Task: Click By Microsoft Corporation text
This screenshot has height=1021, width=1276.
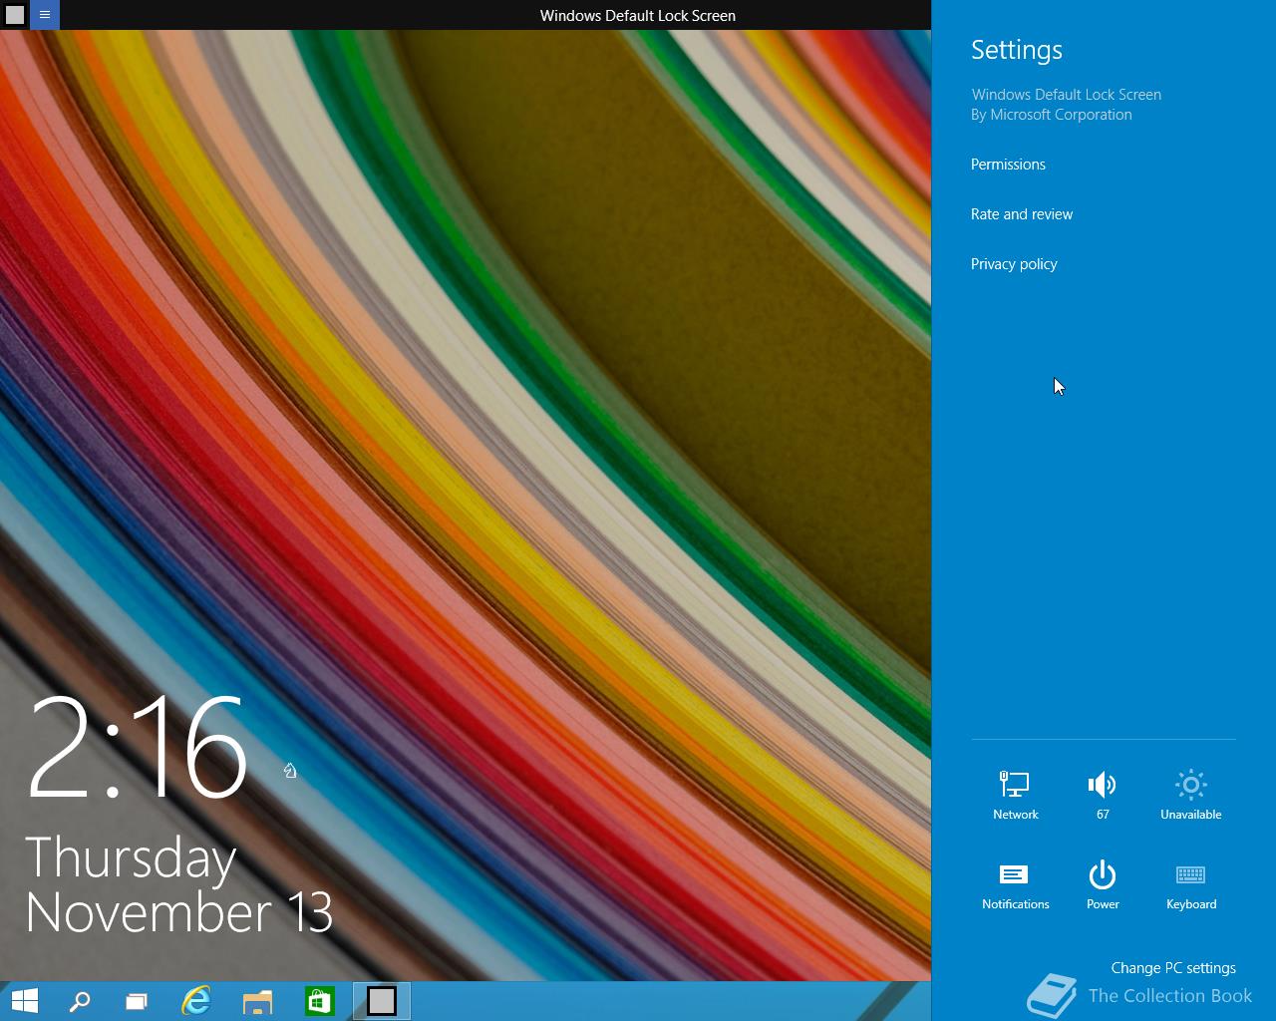Action: tap(1052, 115)
